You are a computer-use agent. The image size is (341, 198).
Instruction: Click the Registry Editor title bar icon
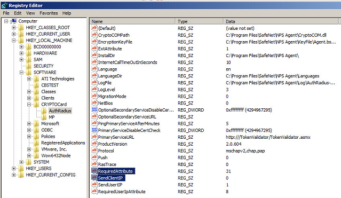(4, 5)
